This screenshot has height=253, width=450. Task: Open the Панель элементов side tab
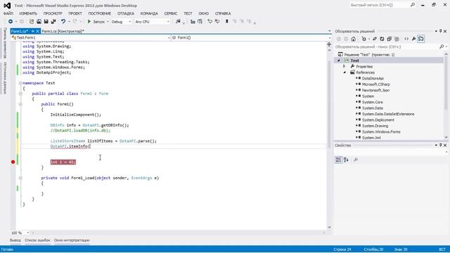(5, 43)
